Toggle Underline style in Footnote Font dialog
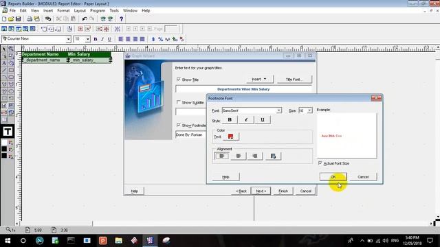 click(263, 120)
